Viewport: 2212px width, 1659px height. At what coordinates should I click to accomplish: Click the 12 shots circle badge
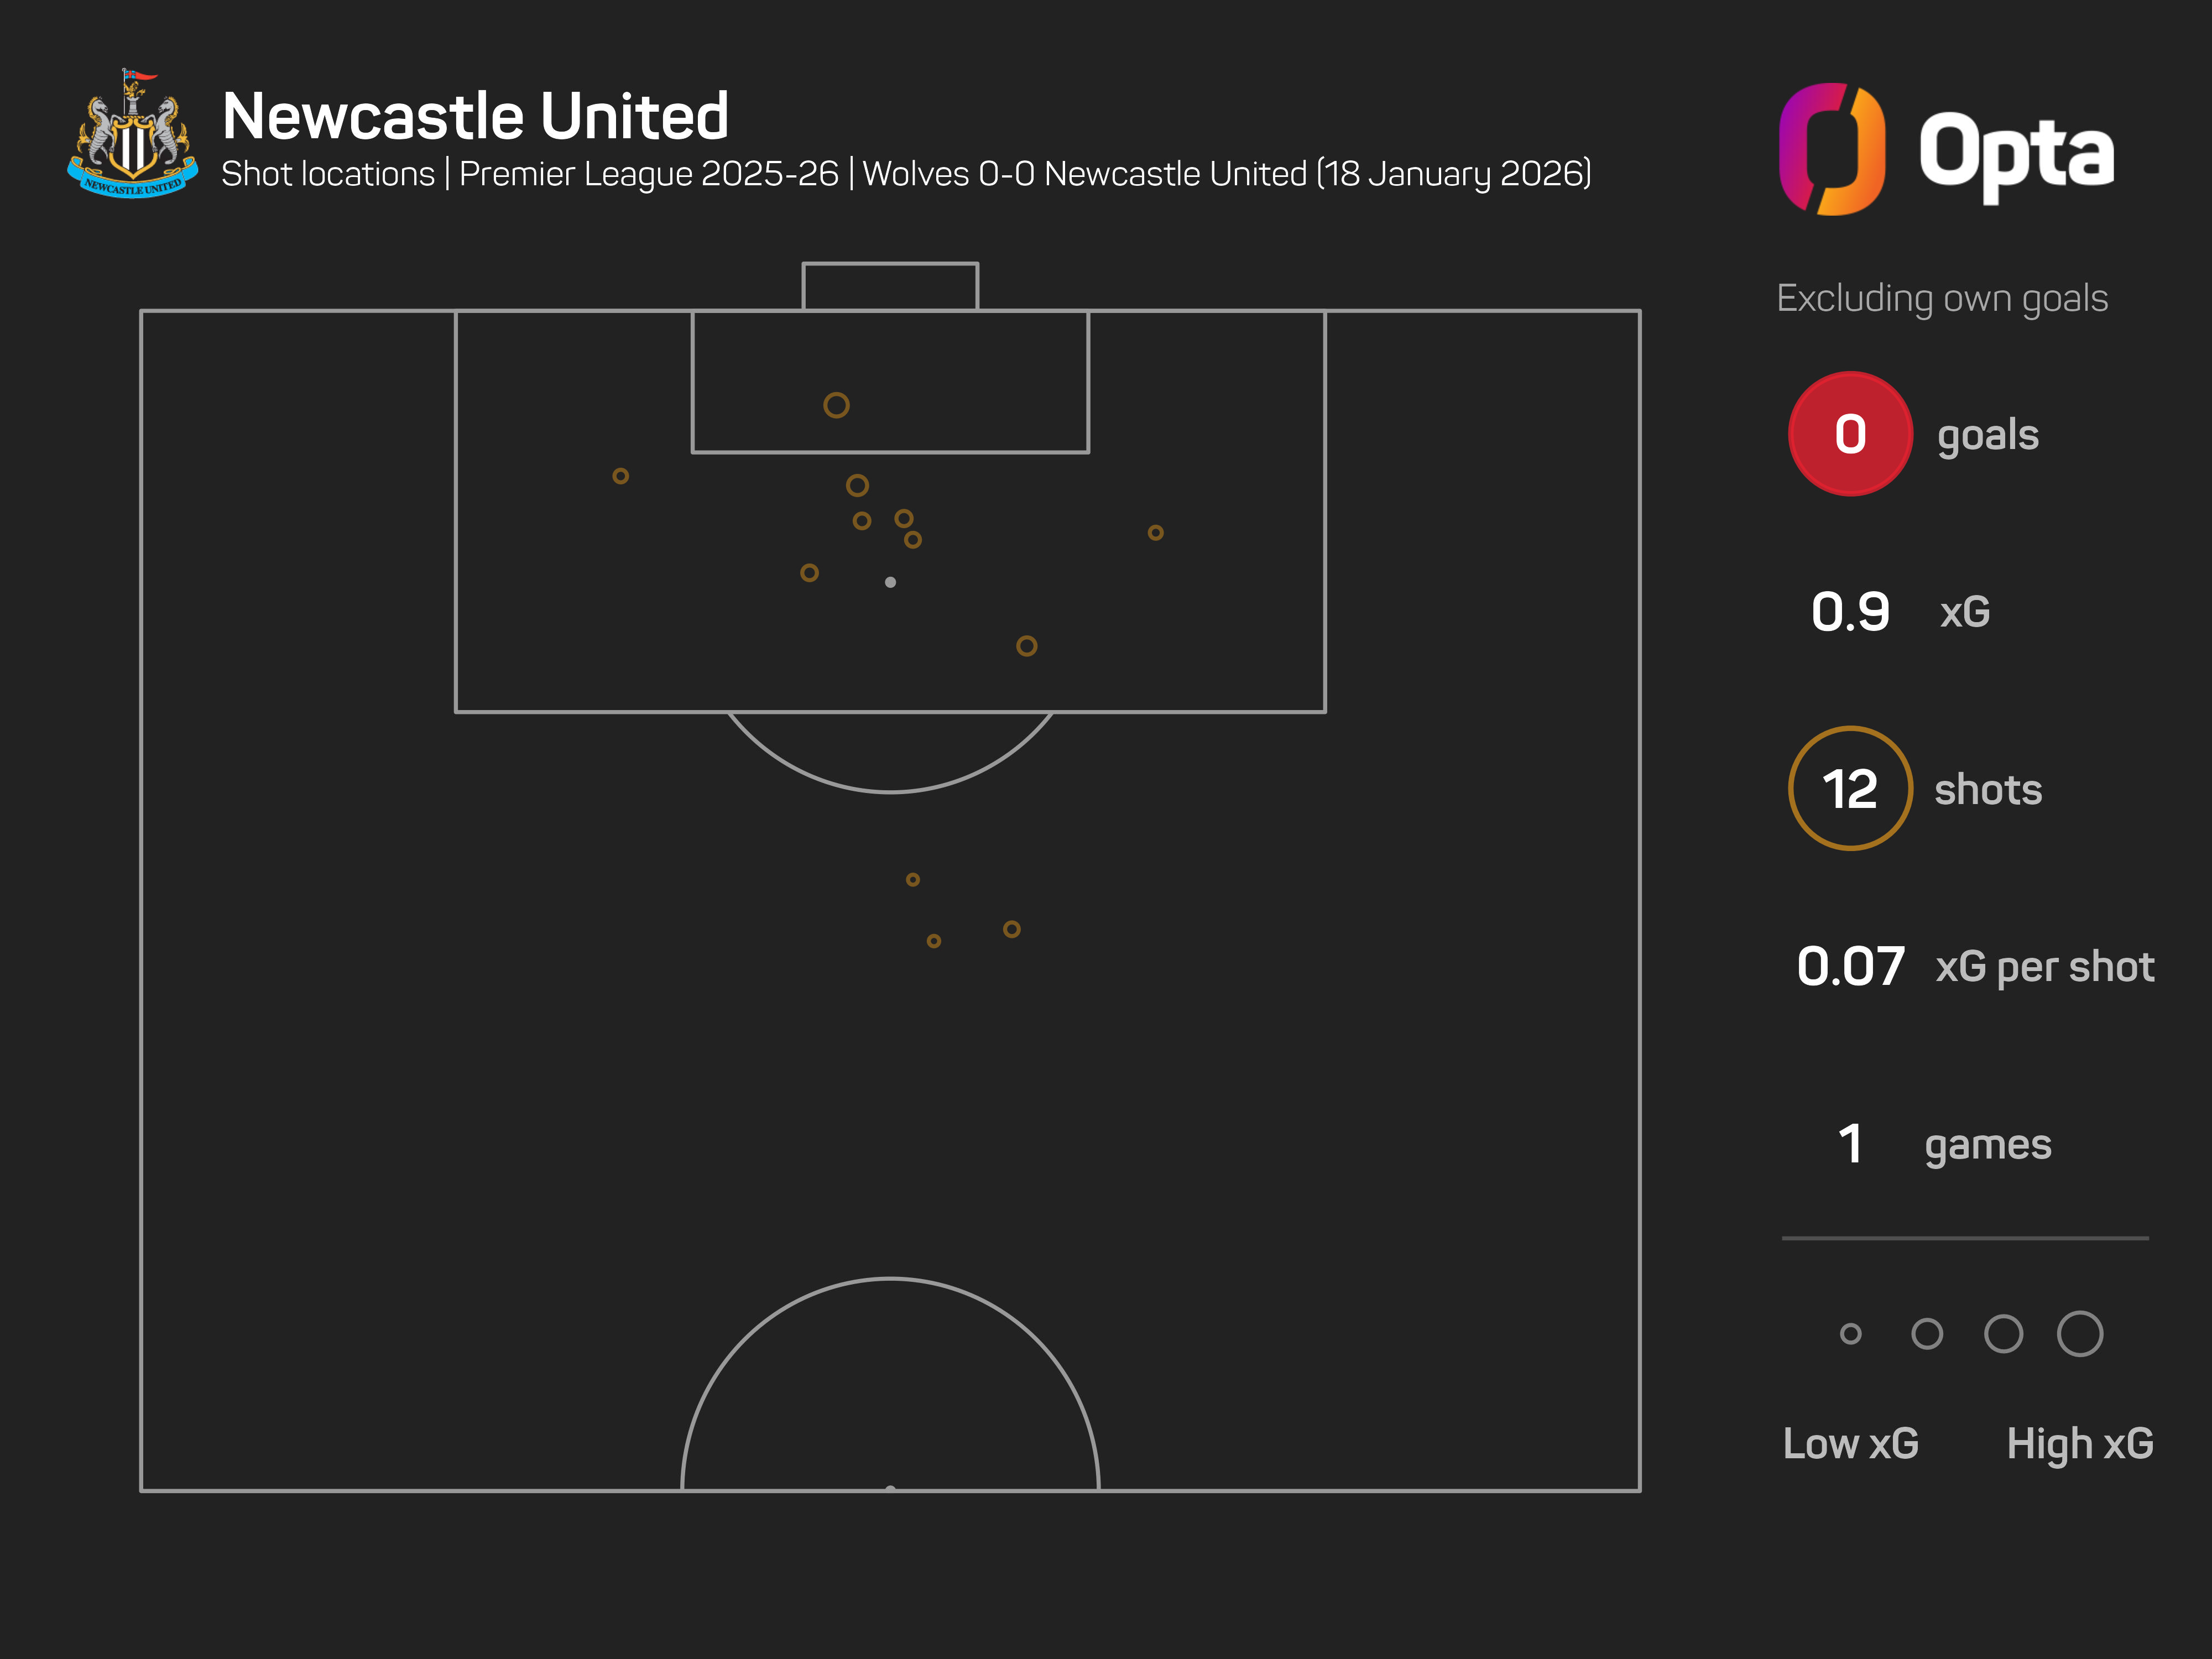1850,789
